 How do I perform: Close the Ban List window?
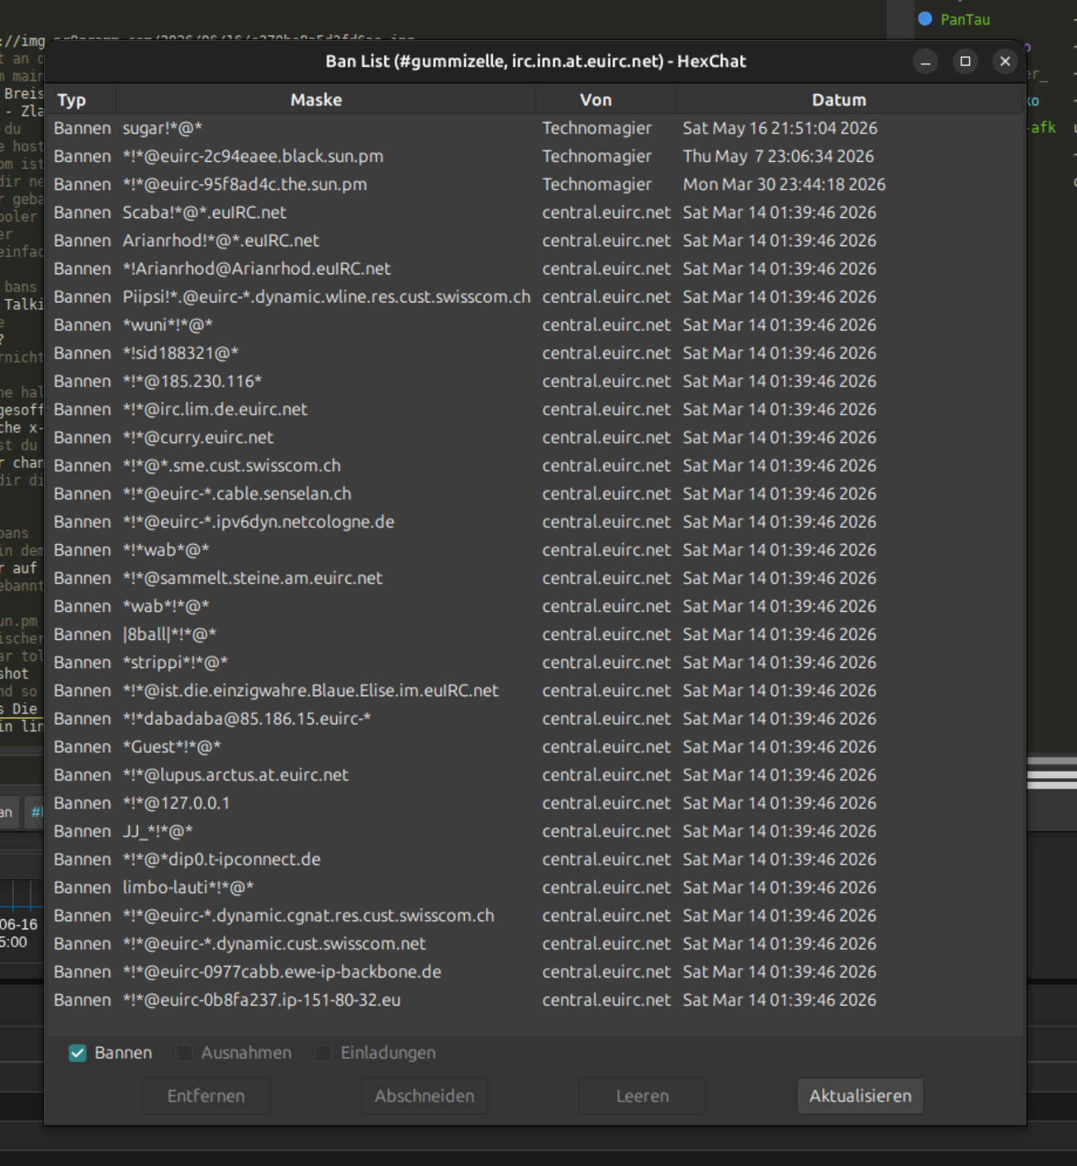tap(1005, 62)
